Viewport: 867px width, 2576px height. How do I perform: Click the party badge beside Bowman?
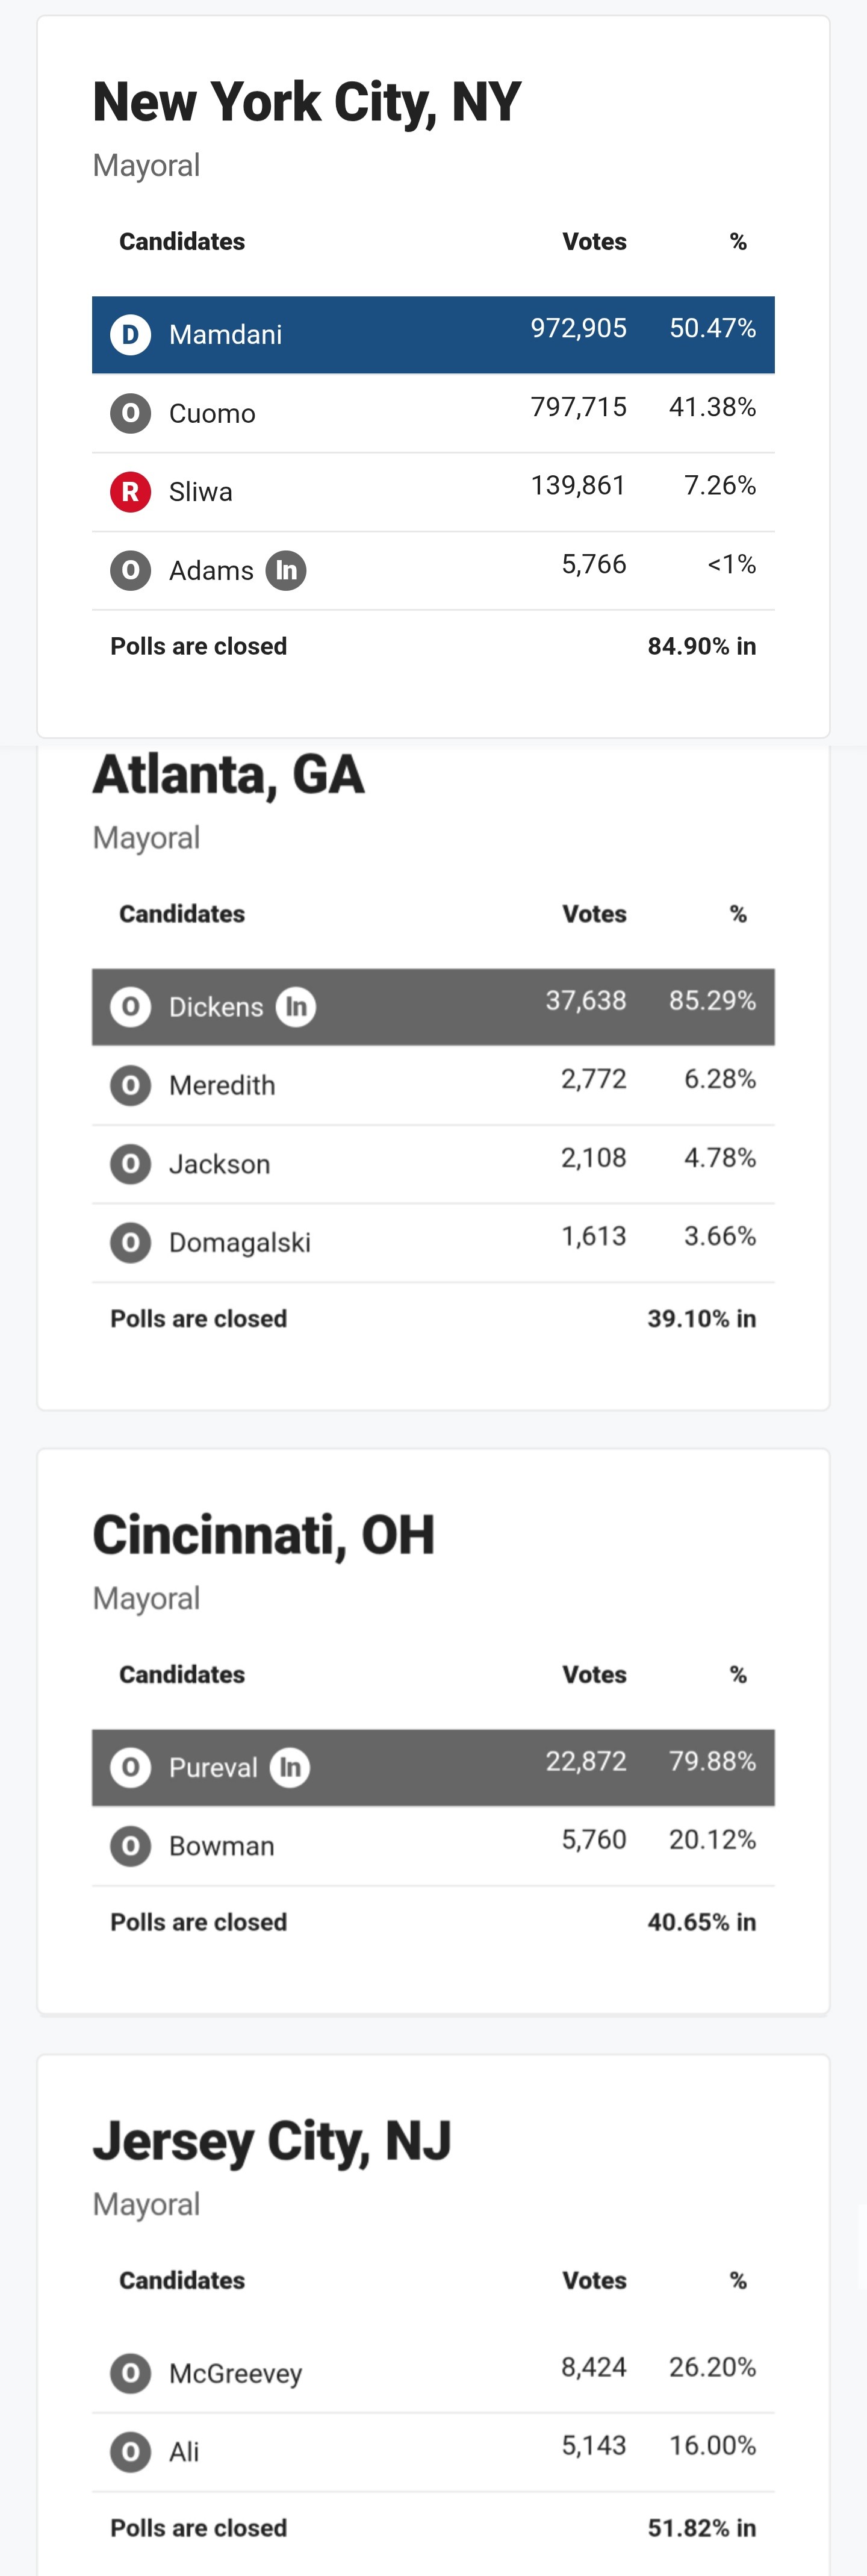point(130,1846)
